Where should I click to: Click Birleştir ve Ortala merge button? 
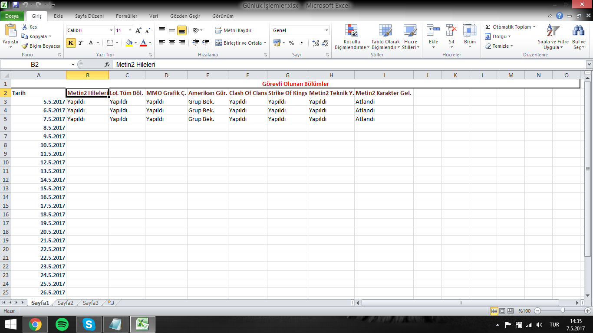240,43
